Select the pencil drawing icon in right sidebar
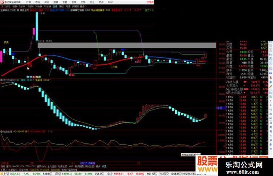273x176 pixels. click(x=271, y=86)
